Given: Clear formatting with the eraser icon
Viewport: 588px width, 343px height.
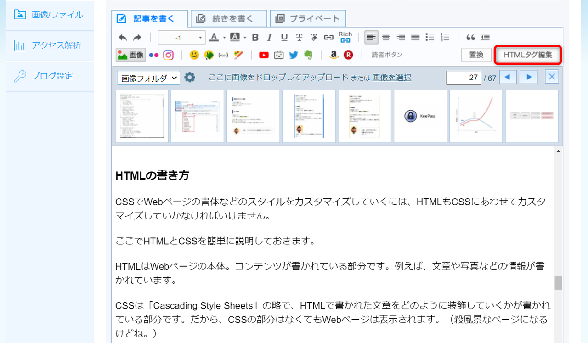Looking at the screenshot, I should tap(314, 38).
